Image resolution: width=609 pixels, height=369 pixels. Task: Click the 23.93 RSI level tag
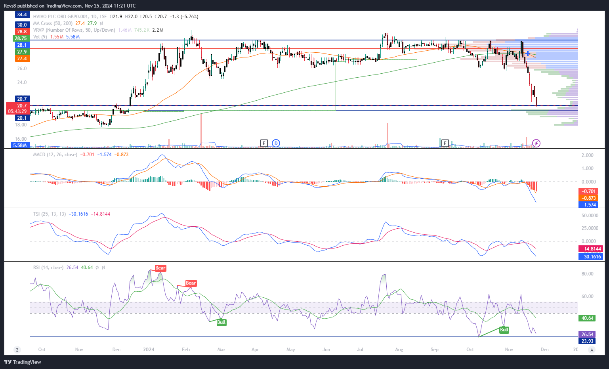(587, 341)
